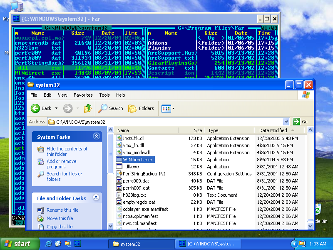The height and width of the screenshot is (250, 333).
Task: Collapse the System Tasks panel
Action: (x=96, y=136)
